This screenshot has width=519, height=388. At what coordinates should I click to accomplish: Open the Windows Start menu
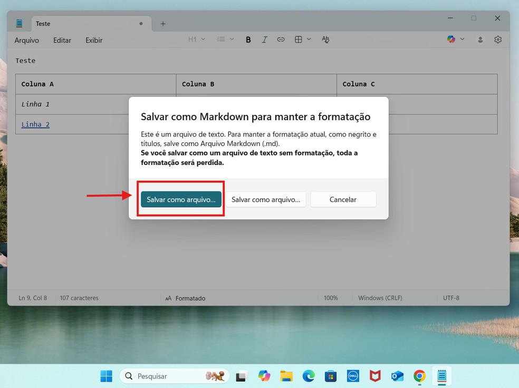point(106,376)
